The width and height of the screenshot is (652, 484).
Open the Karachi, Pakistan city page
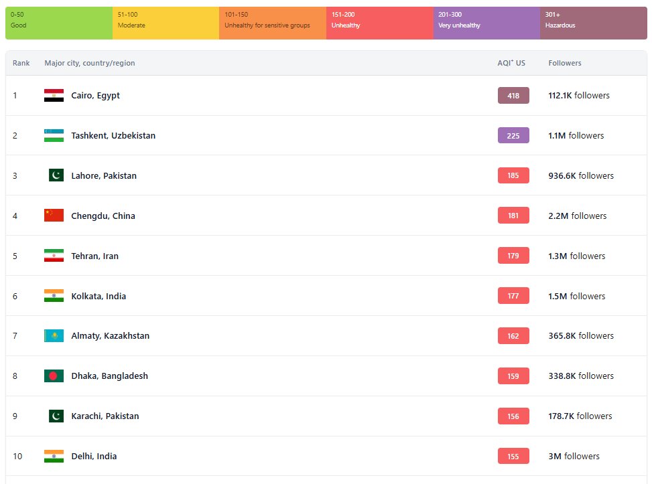[105, 416]
